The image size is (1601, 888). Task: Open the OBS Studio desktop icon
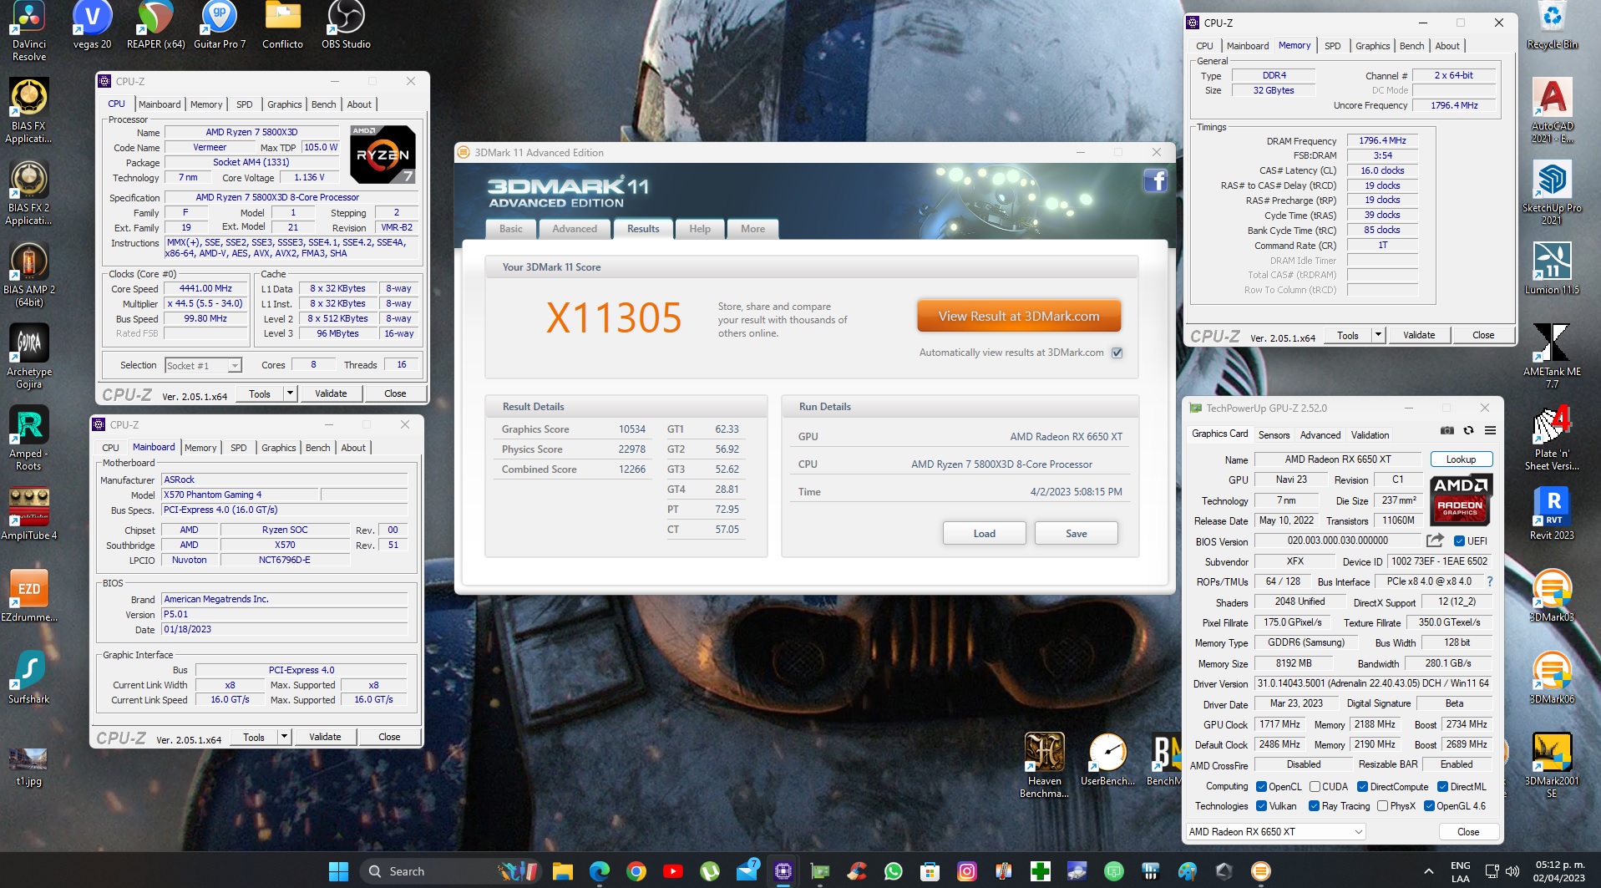pos(346,26)
